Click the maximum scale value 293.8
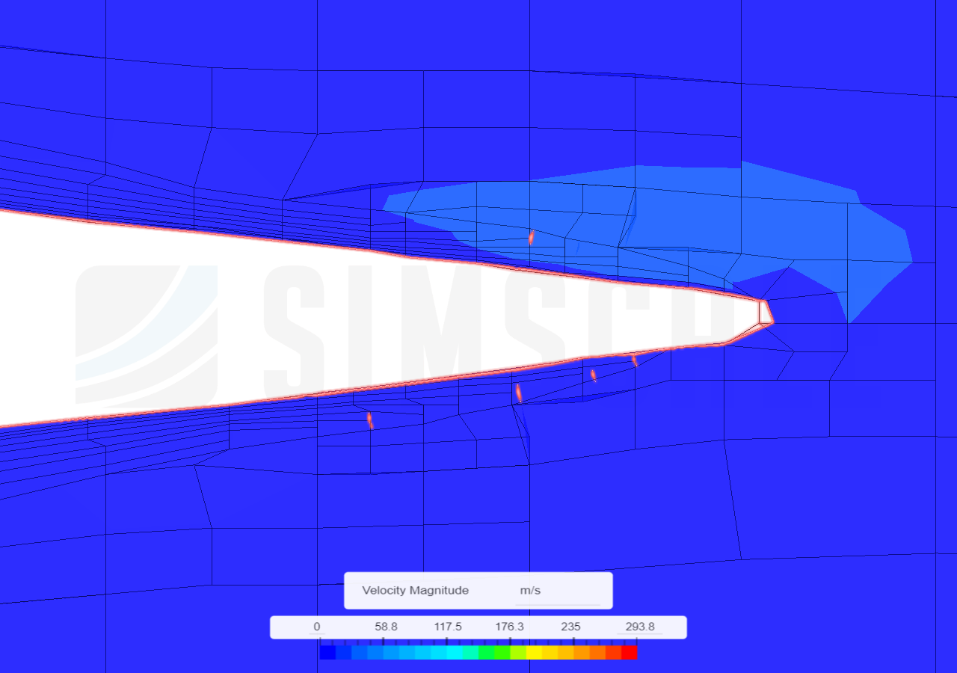The width and height of the screenshot is (957, 673). click(640, 627)
